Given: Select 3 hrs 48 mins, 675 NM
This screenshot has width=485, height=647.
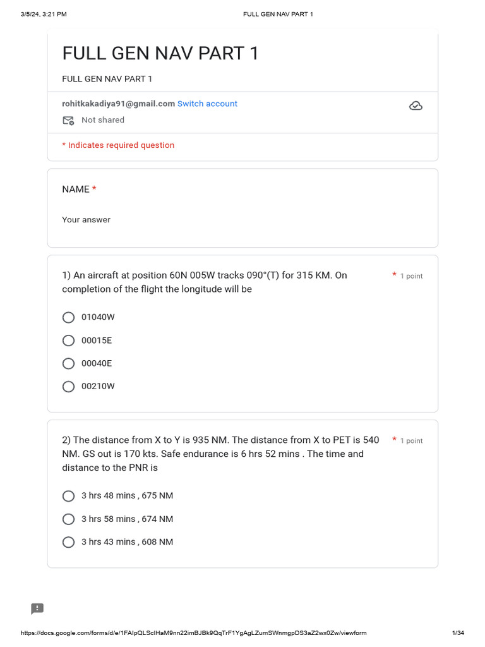Looking at the screenshot, I should pos(69,496).
